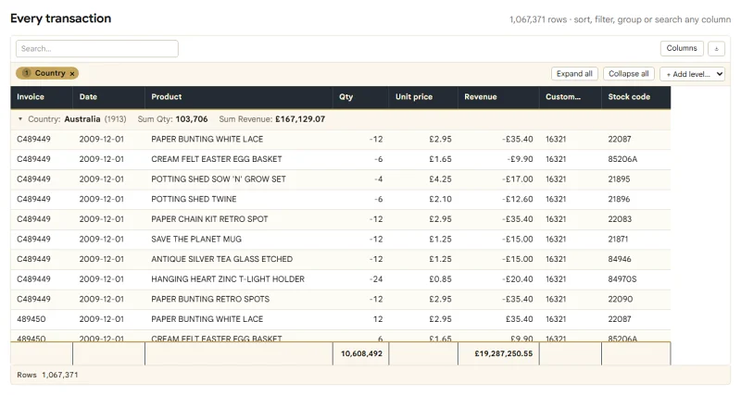741x395 pixels.
Task: Sort by the Invoice column header
Action: point(42,97)
